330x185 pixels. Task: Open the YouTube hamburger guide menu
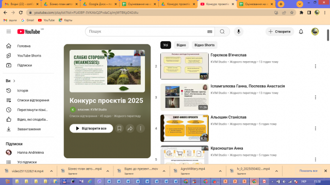[9, 31]
